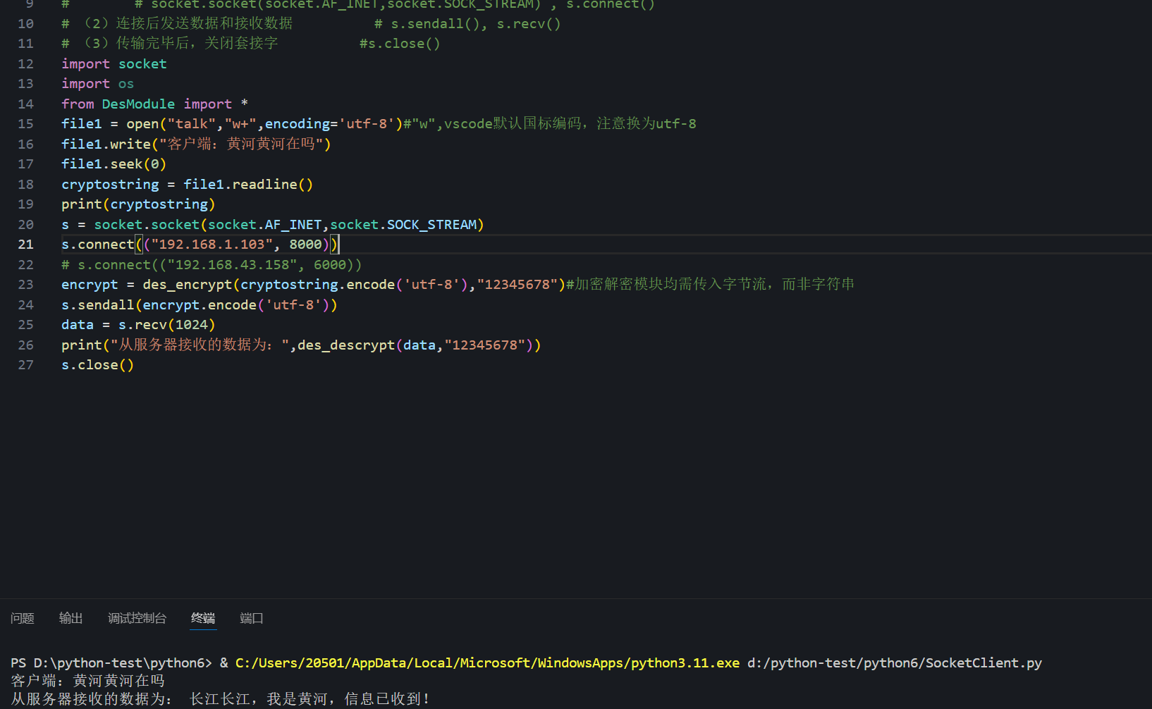This screenshot has width=1152, height=709.
Task: Click the "DesModule" module name
Action: (x=138, y=104)
